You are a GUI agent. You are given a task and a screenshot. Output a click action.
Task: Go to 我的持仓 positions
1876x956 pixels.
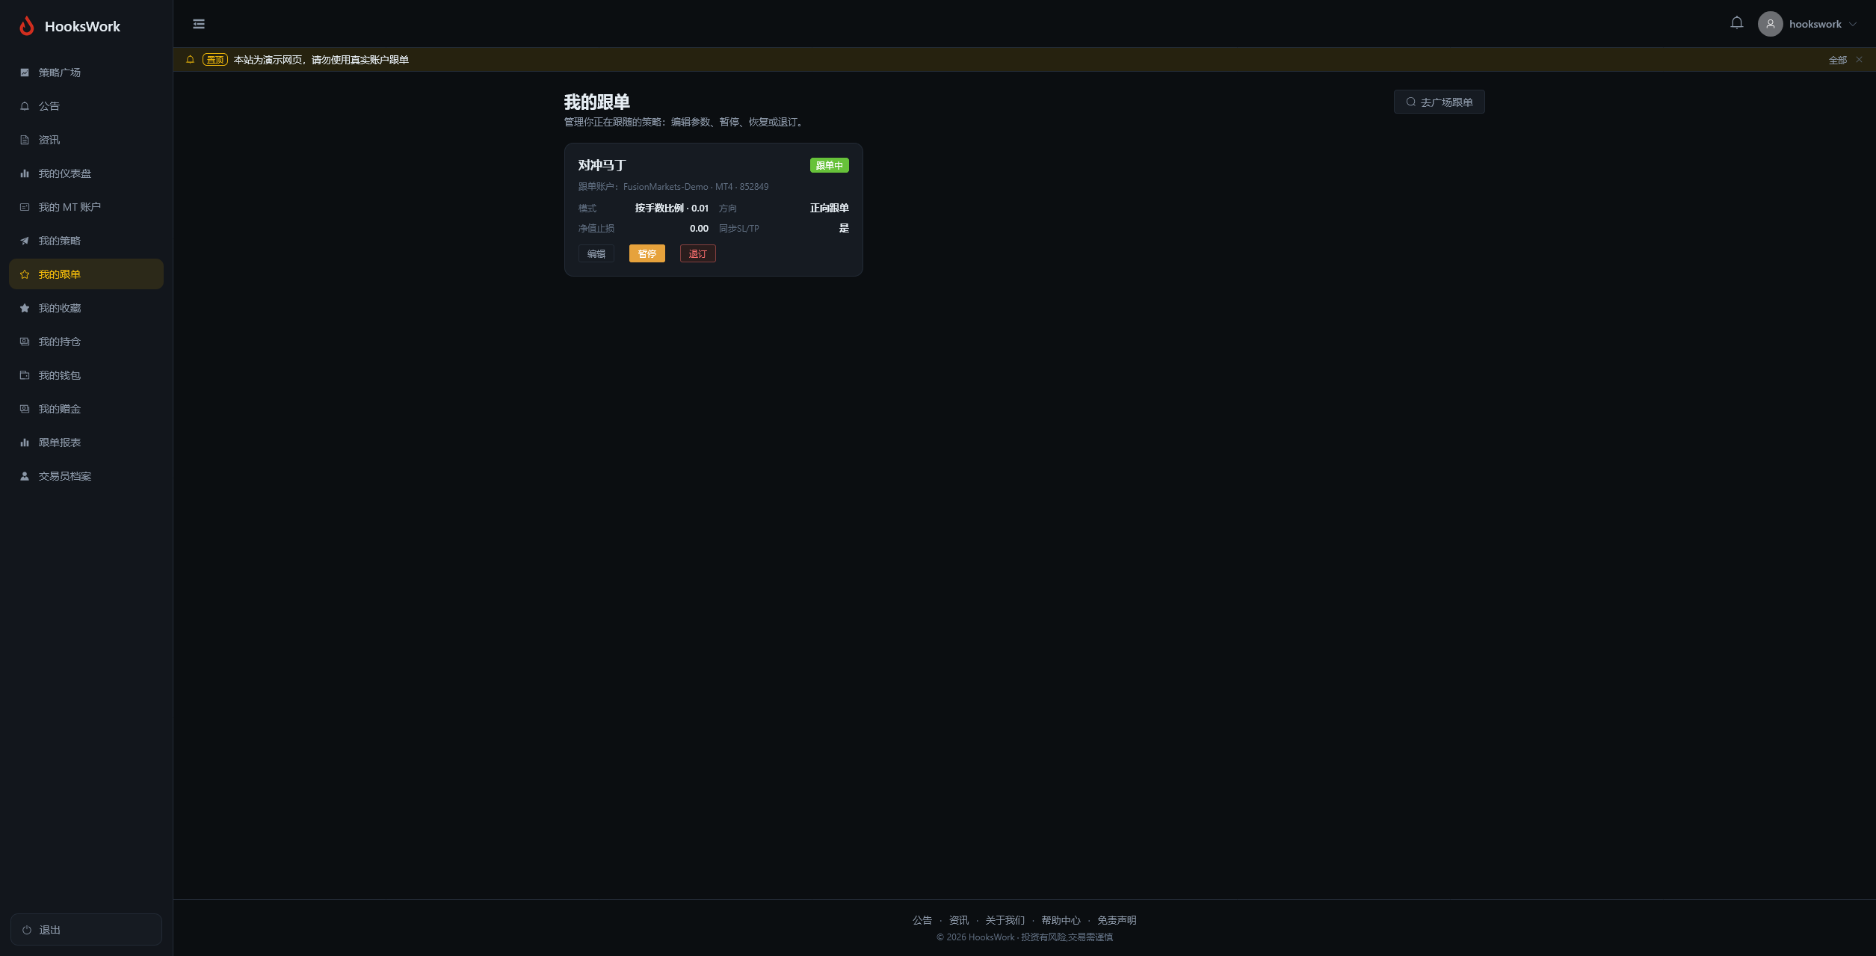[x=86, y=342]
